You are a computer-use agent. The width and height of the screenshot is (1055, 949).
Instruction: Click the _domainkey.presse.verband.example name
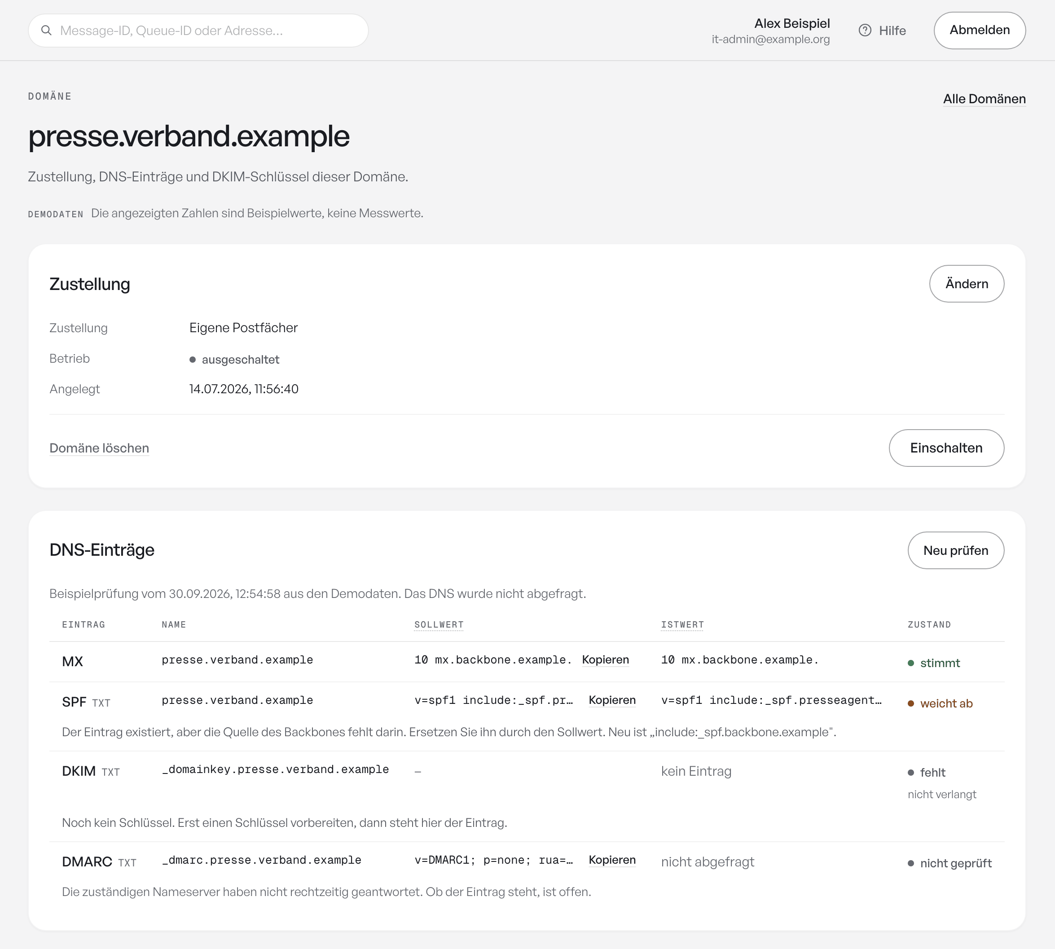click(275, 769)
